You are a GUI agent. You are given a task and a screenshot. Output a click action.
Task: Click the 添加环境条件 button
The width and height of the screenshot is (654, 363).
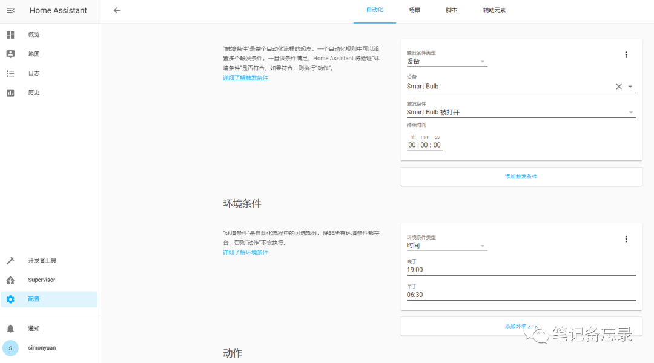521,326
